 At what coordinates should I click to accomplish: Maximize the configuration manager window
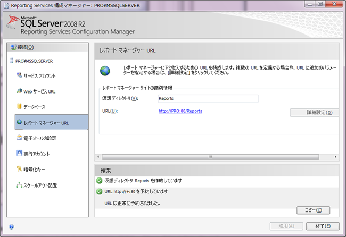click(x=320, y=4)
